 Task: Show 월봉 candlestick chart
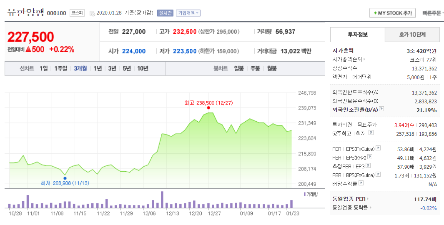click(x=272, y=68)
